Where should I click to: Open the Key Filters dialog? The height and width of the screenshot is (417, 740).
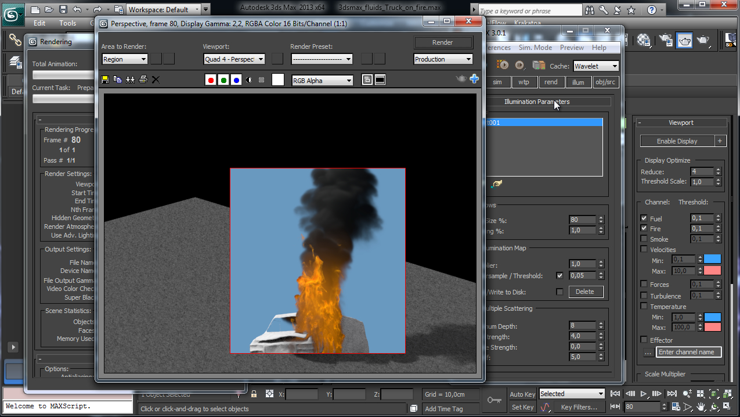click(579, 407)
